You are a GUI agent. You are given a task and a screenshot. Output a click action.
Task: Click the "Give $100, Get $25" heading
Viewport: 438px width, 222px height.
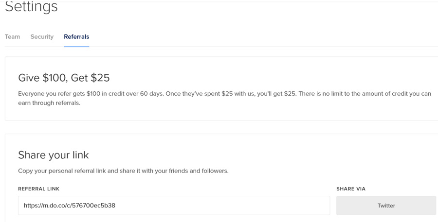coord(64,78)
